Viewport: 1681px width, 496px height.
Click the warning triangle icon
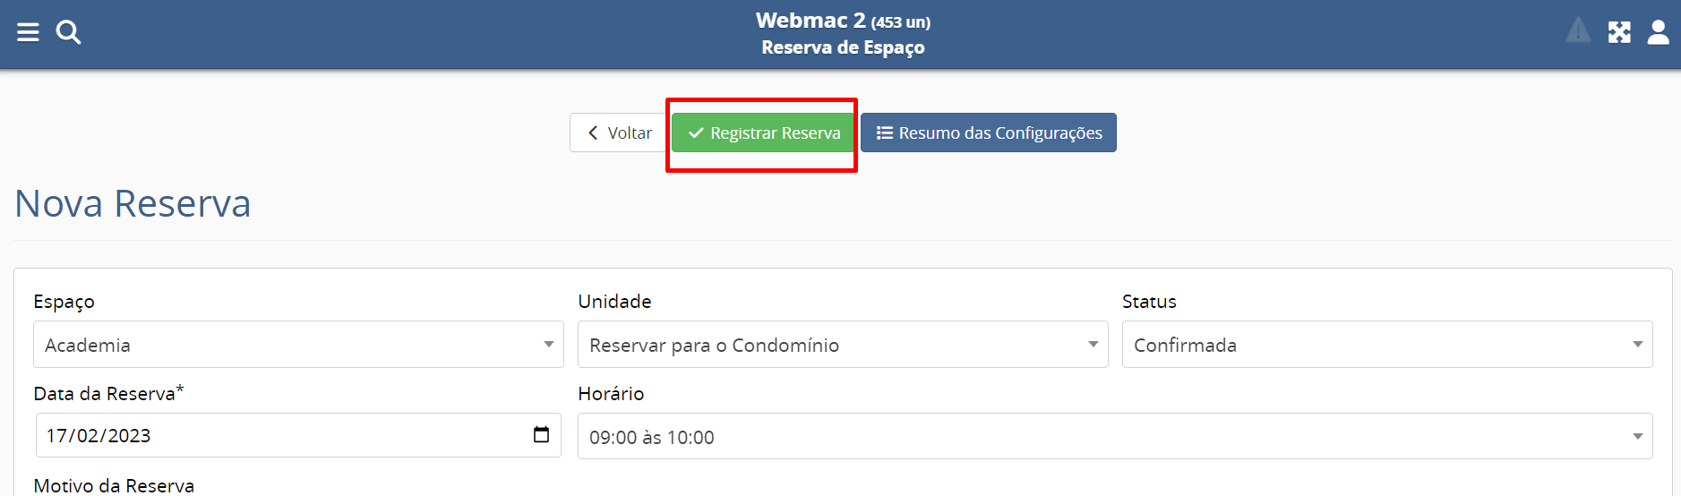(x=1578, y=31)
